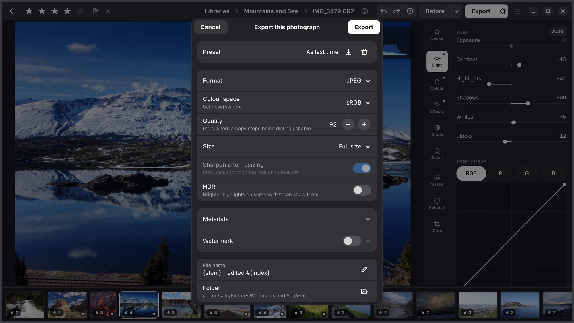Show photo info for IMG_3479.CR2

pyautogui.click(x=364, y=11)
